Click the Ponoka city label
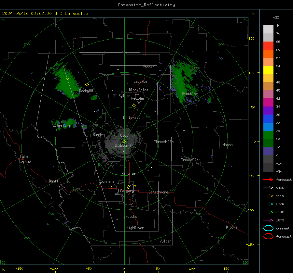 pos(148,67)
